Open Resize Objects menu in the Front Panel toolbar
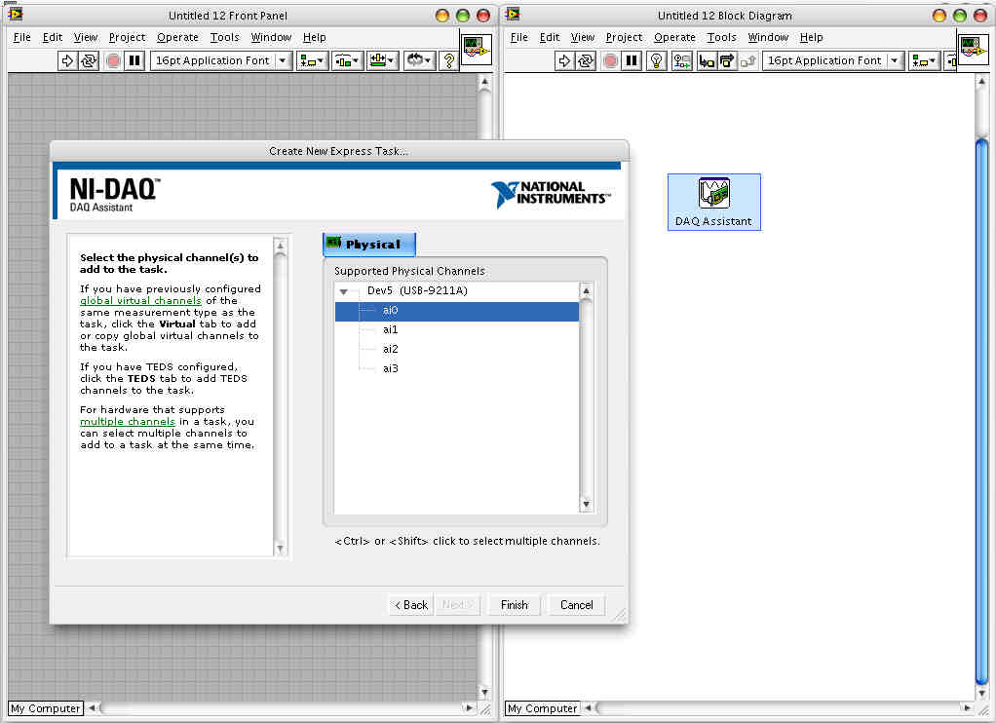The height and width of the screenshot is (723, 996). coord(382,60)
